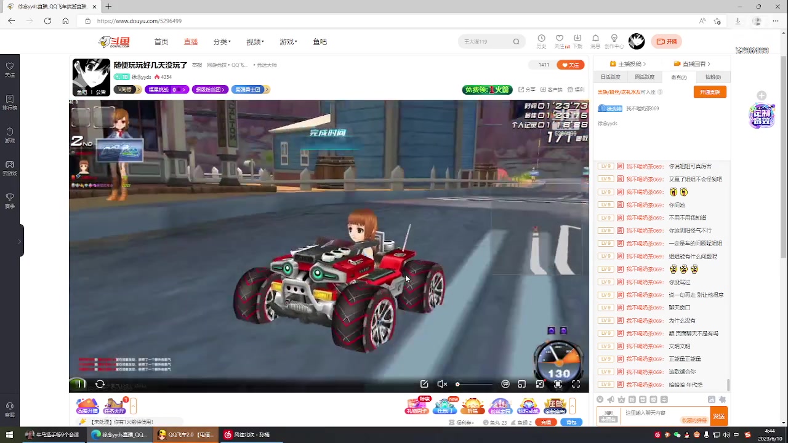
Task: Open the 创作中心 lightbulb icon
Action: click(614, 41)
